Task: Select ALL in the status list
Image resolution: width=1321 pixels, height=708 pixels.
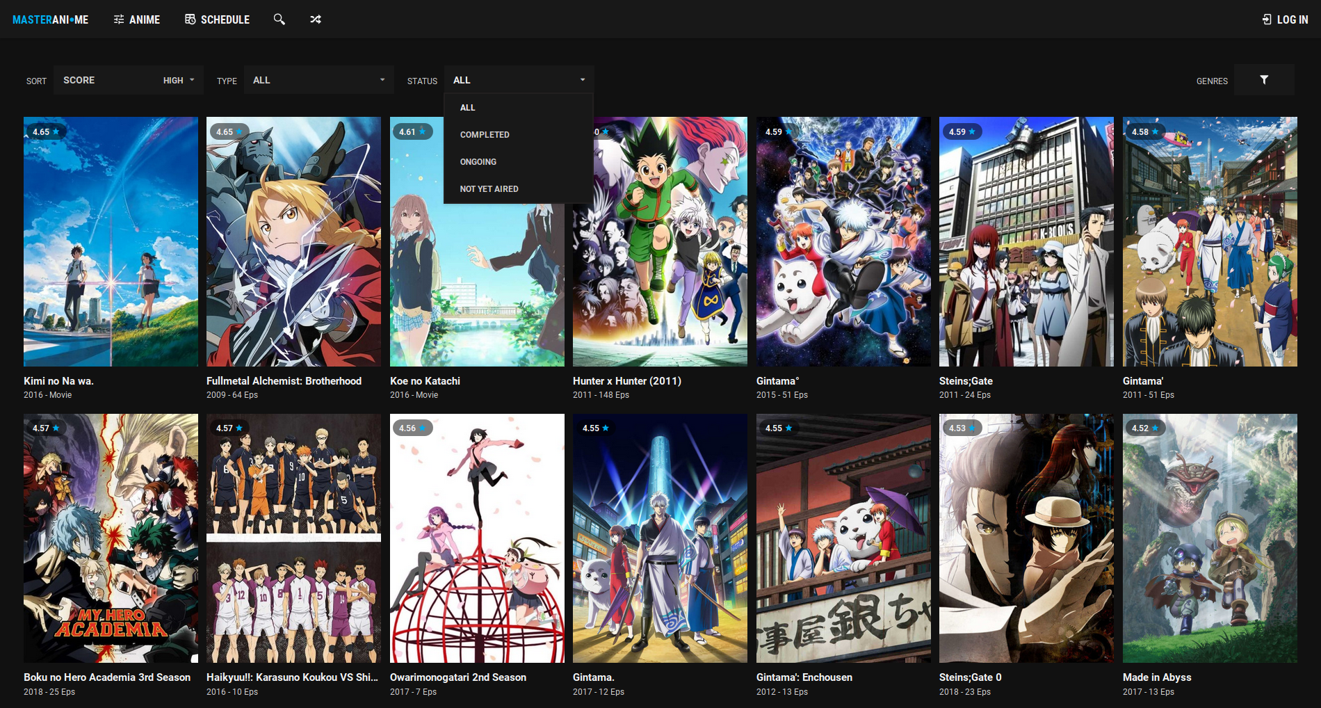Action: point(519,108)
